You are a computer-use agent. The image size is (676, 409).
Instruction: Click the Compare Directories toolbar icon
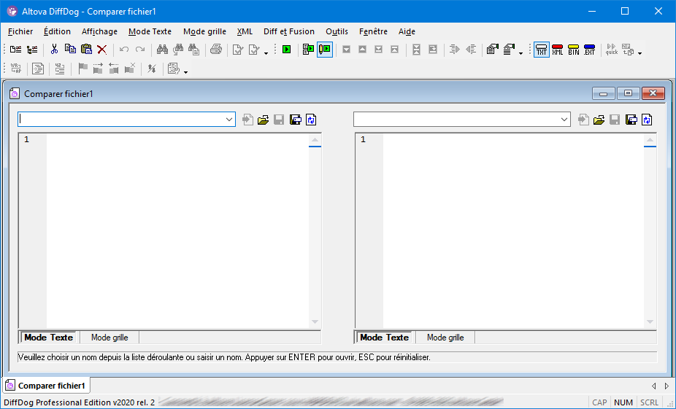(x=32, y=50)
